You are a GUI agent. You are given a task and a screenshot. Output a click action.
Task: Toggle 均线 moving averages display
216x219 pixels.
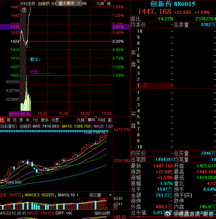(x=102, y=120)
